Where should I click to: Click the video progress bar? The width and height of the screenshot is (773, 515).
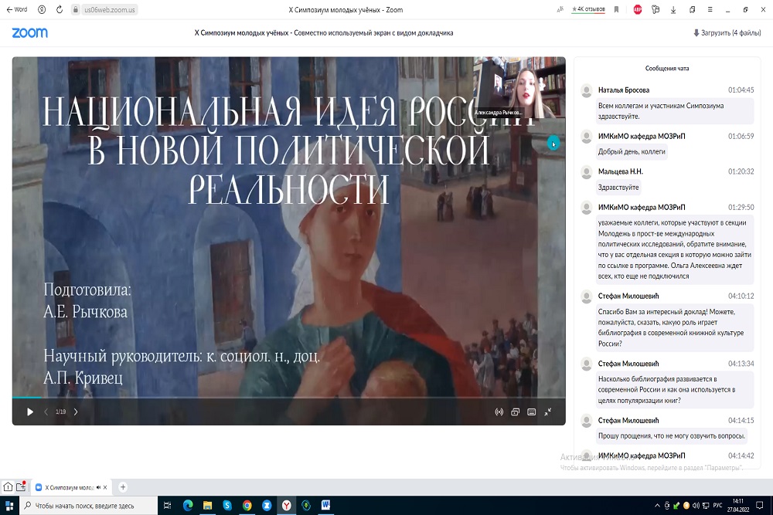click(288, 398)
